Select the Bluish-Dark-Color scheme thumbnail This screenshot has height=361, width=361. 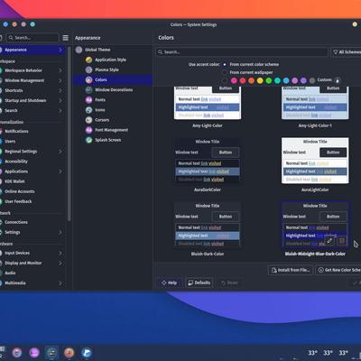[208, 225]
